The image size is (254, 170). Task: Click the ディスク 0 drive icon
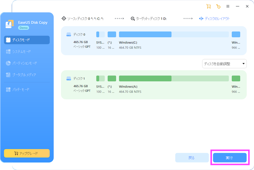(x=69, y=35)
